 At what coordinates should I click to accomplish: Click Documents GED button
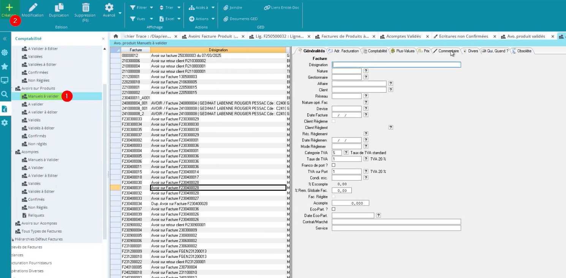click(x=240, y=19)
